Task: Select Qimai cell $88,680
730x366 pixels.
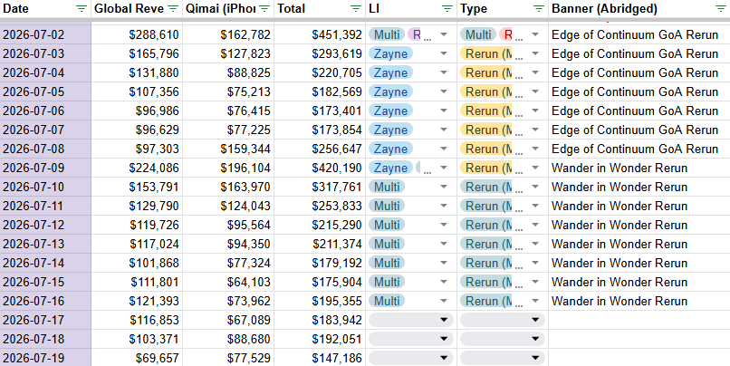Action: [x=228, y=339]
